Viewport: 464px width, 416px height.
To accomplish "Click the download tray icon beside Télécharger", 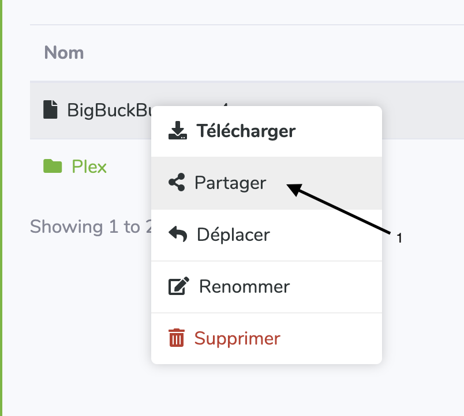I will pos(178,130).
